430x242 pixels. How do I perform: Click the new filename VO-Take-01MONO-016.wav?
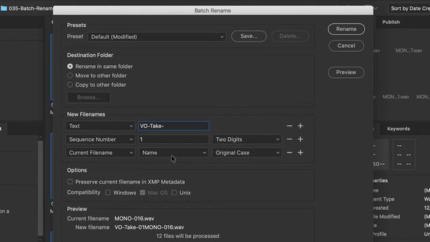click(x=149, y=227)
